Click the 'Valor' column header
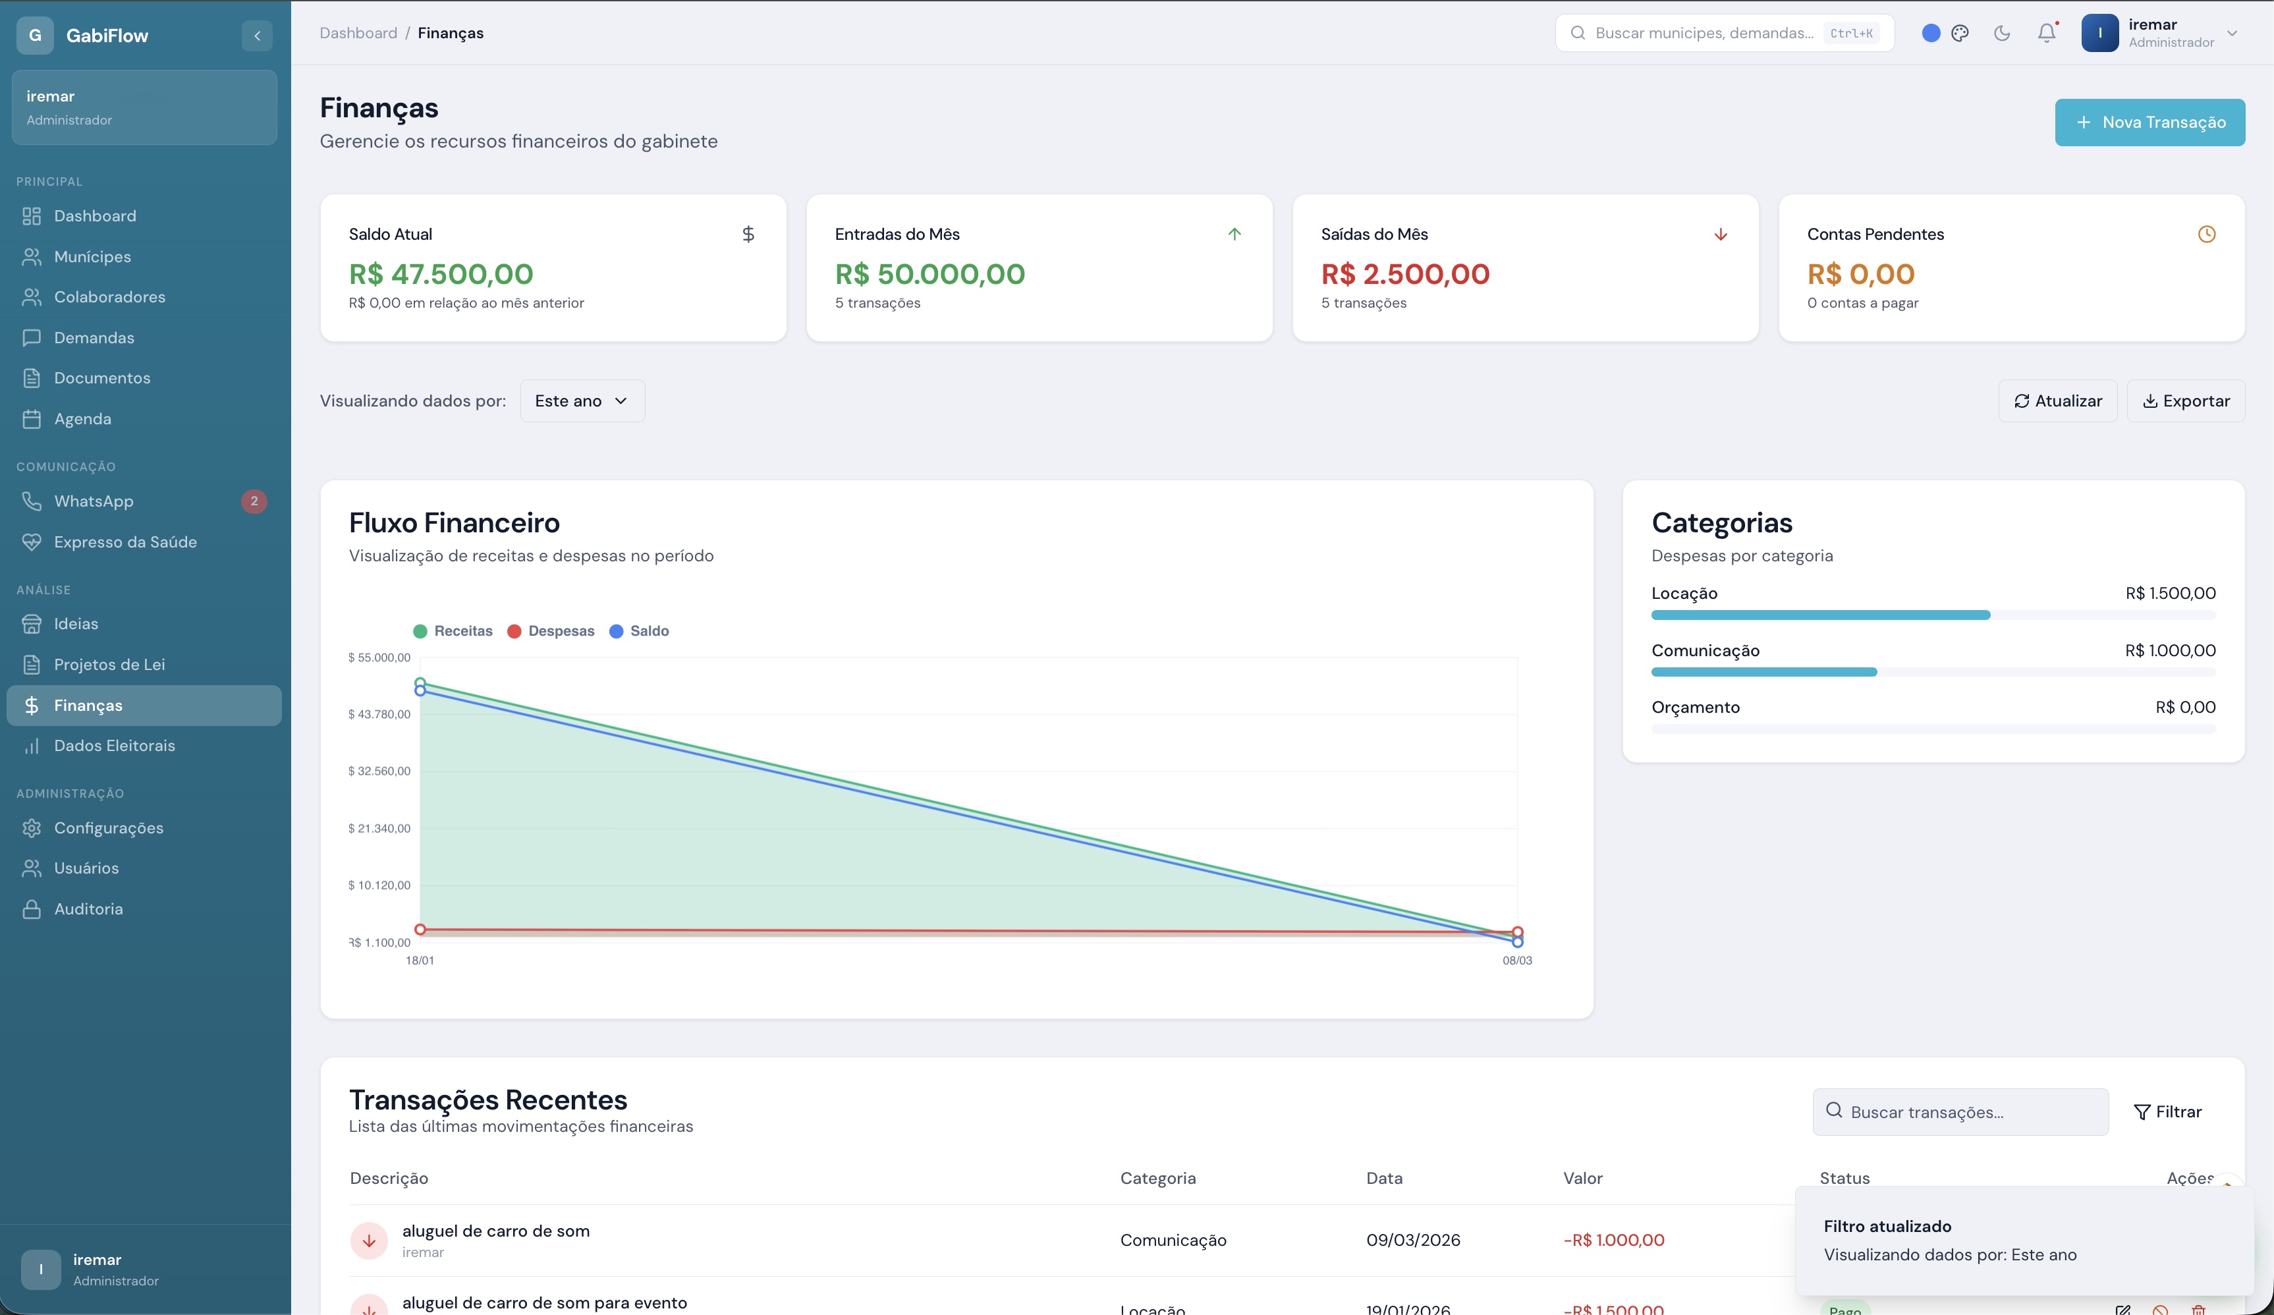 1583,1178
